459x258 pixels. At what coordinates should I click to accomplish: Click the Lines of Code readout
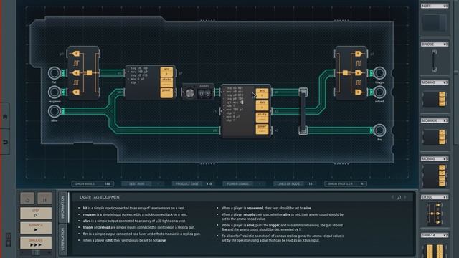click(295, 184)
